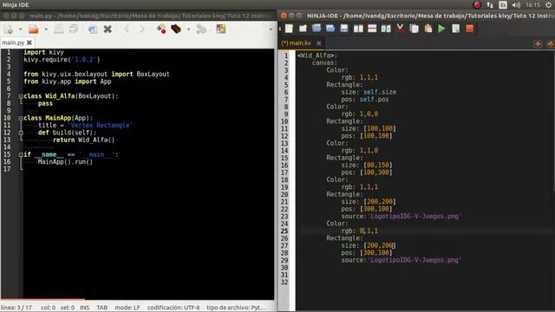This screenshot has height=312, width=555.
Task: Click the red recording indicator in top panel
Action: click(477, 5)
